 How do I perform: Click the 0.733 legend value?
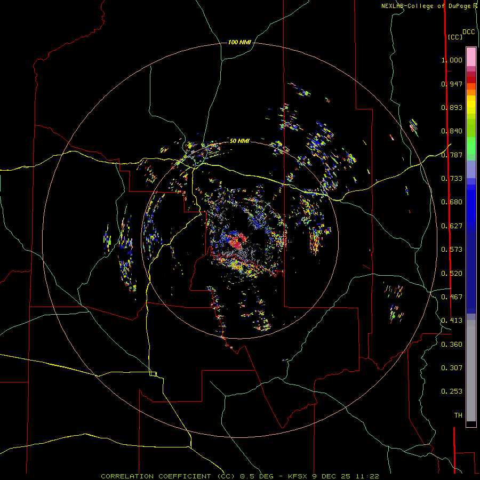tap(452, 179)
